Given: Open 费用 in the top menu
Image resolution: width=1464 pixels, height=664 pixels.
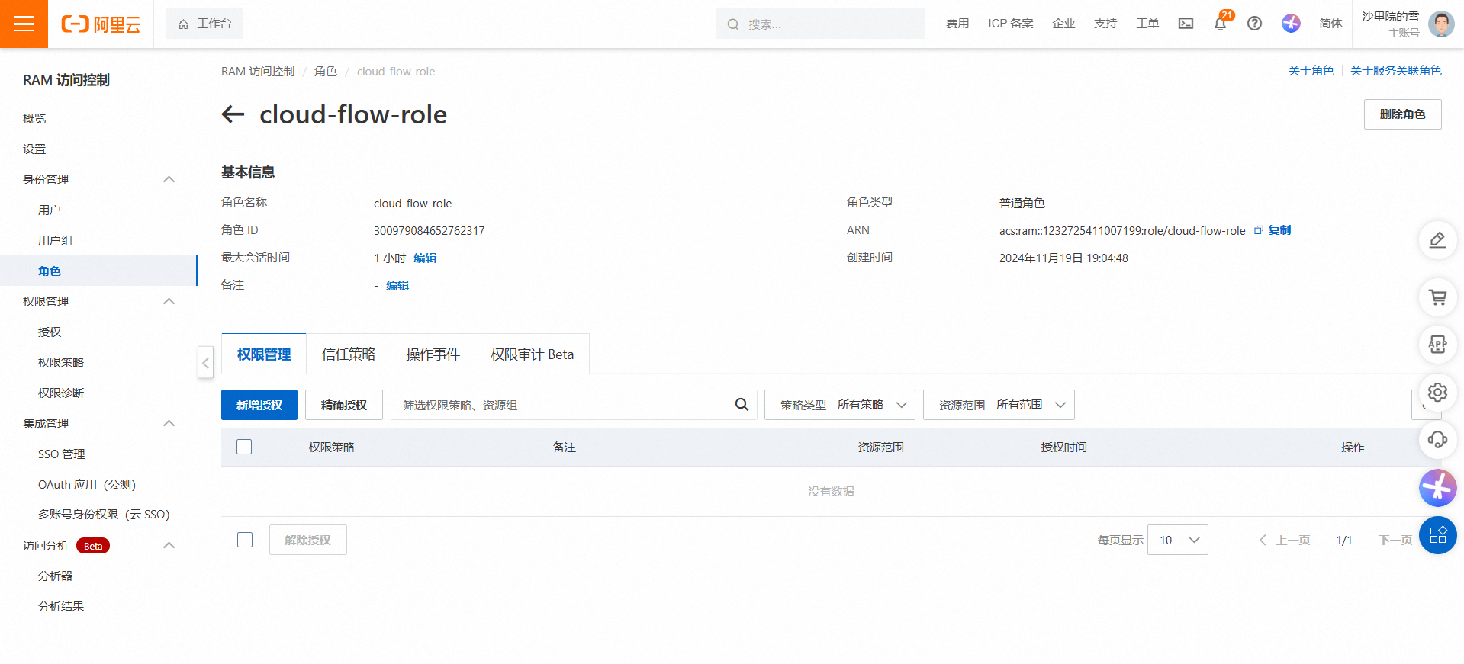Looking at the screenshot, I should (957, 24).
